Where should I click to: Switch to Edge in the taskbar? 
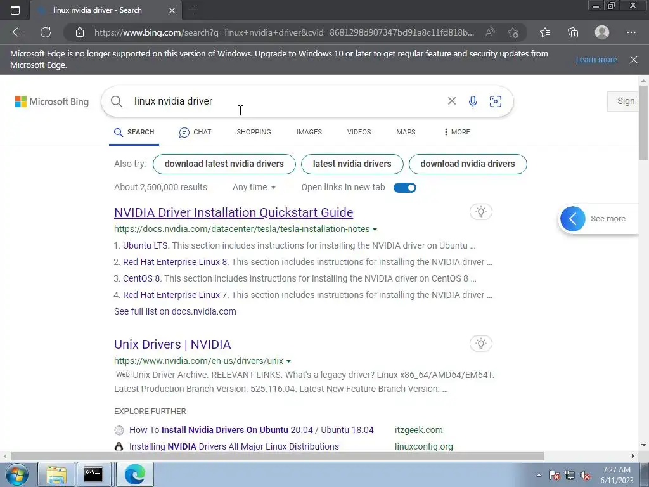point(135,474)
